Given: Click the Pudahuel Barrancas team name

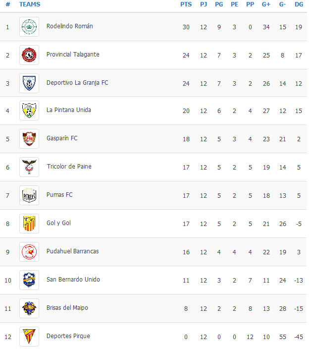Looking at the screenshot, I should (72, 251).
